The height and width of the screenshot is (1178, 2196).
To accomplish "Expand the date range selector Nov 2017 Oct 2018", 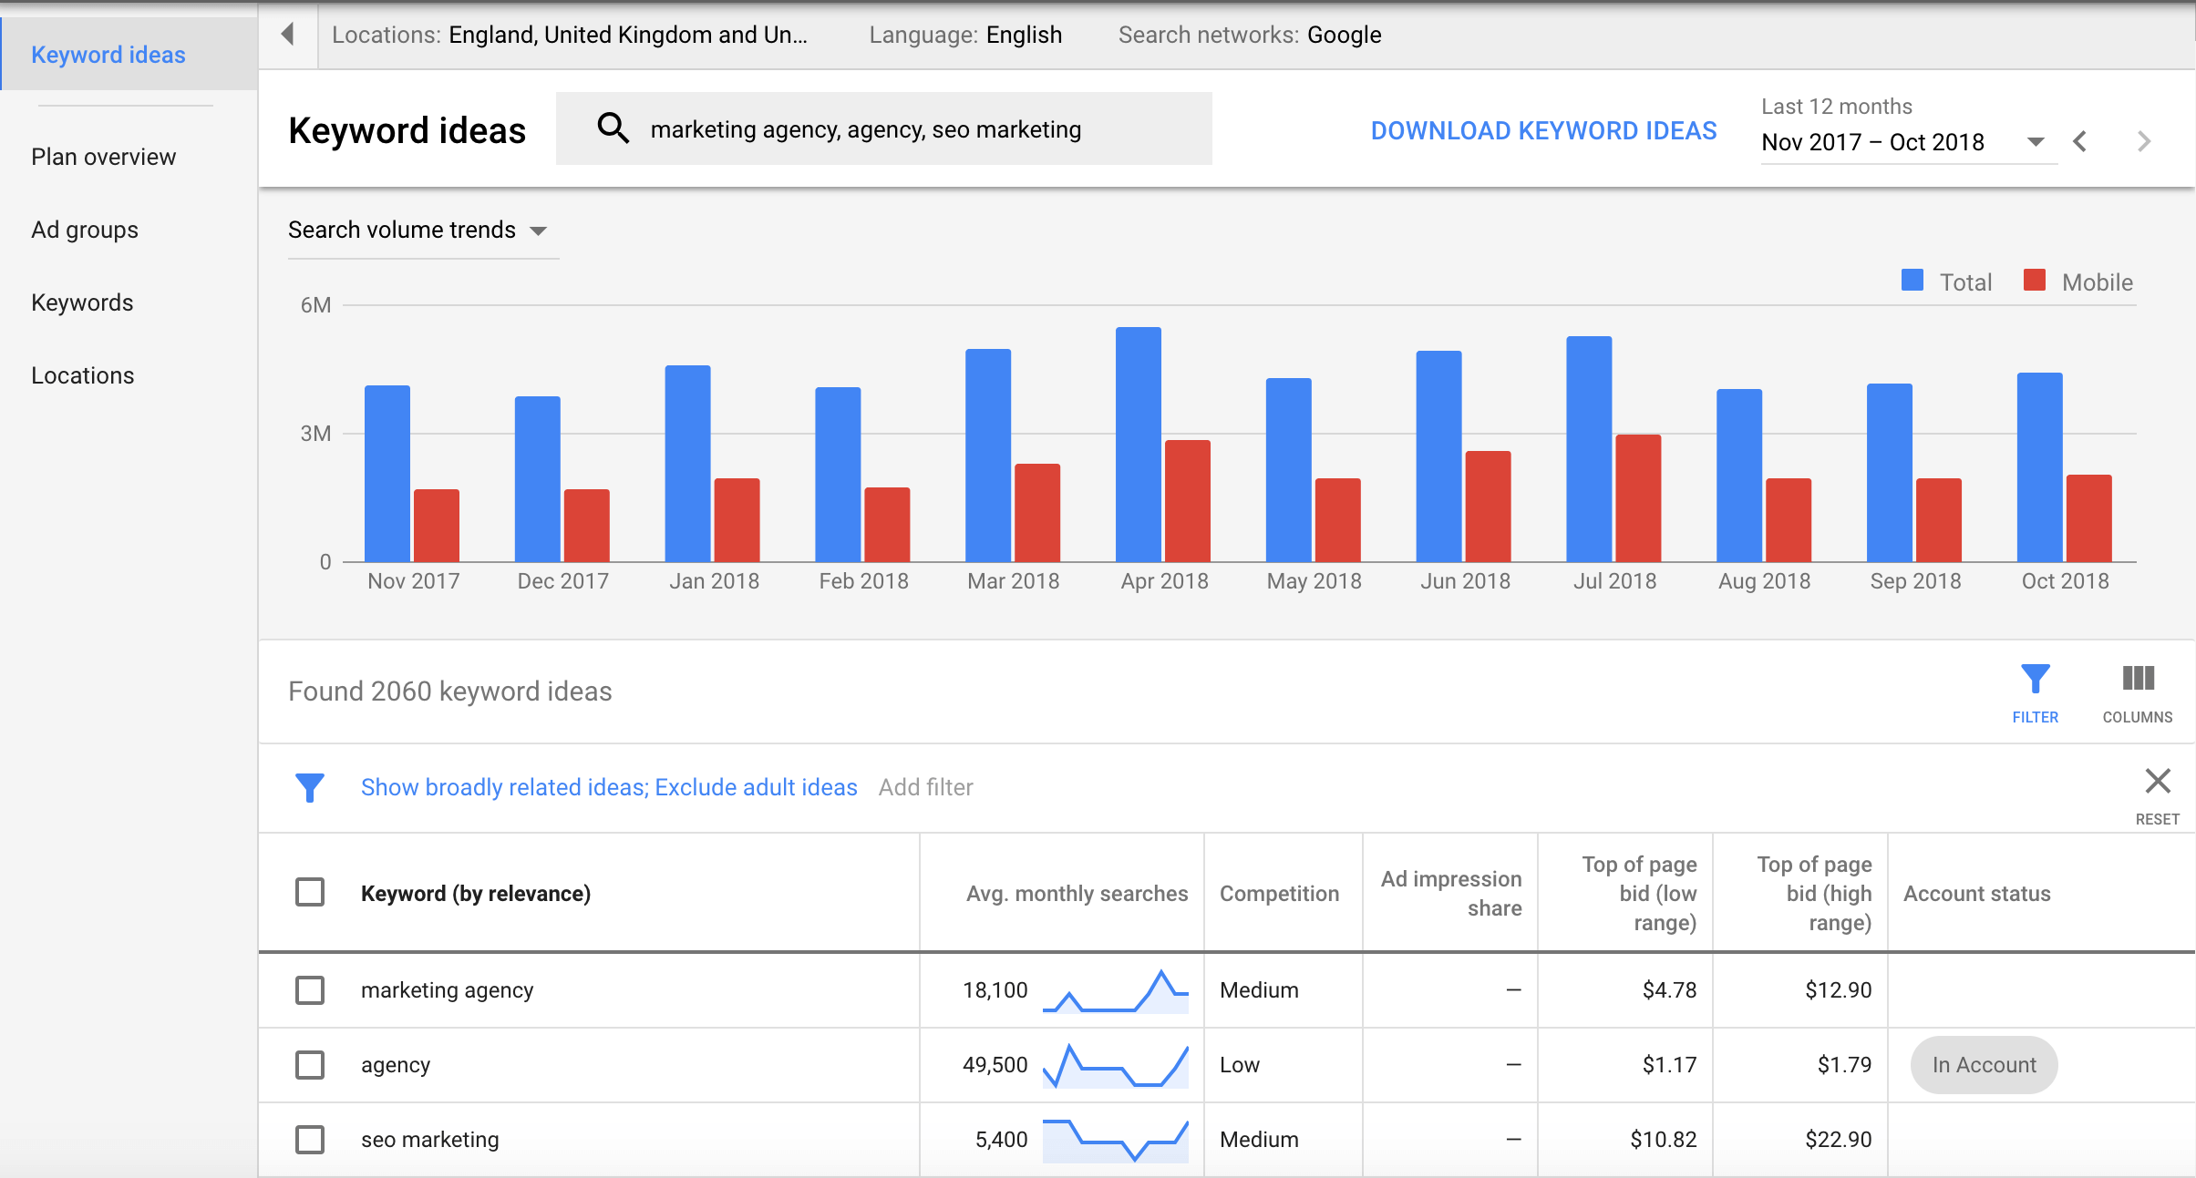I will coord(2039,140).
